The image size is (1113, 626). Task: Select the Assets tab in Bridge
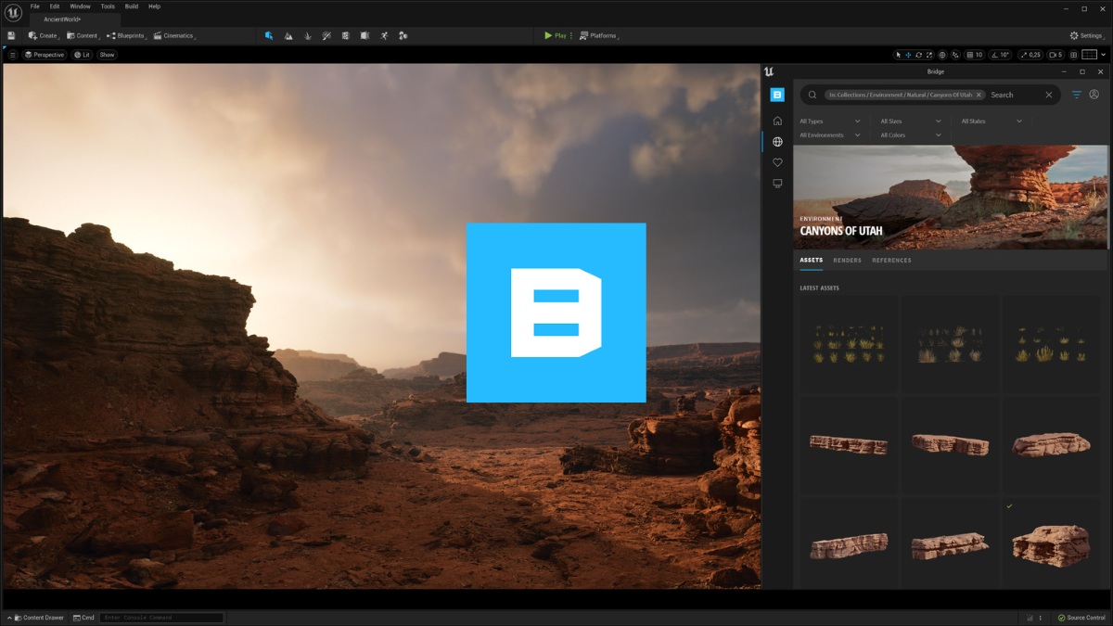click(x=812, y=261)
